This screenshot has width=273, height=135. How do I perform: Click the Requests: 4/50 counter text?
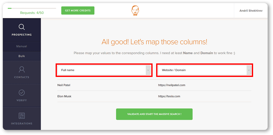[32, 13]
